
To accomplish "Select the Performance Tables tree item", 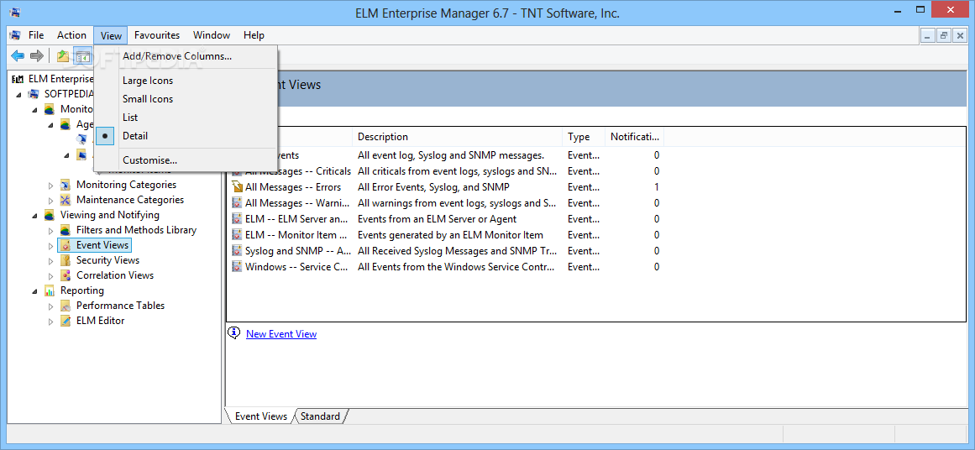I will (x=121, y=306).
